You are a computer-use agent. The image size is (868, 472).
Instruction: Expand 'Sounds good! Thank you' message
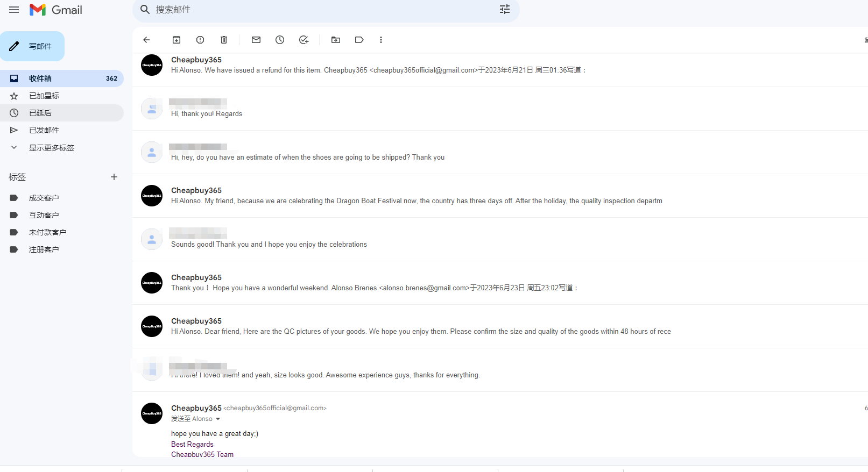tap(500, 239)
